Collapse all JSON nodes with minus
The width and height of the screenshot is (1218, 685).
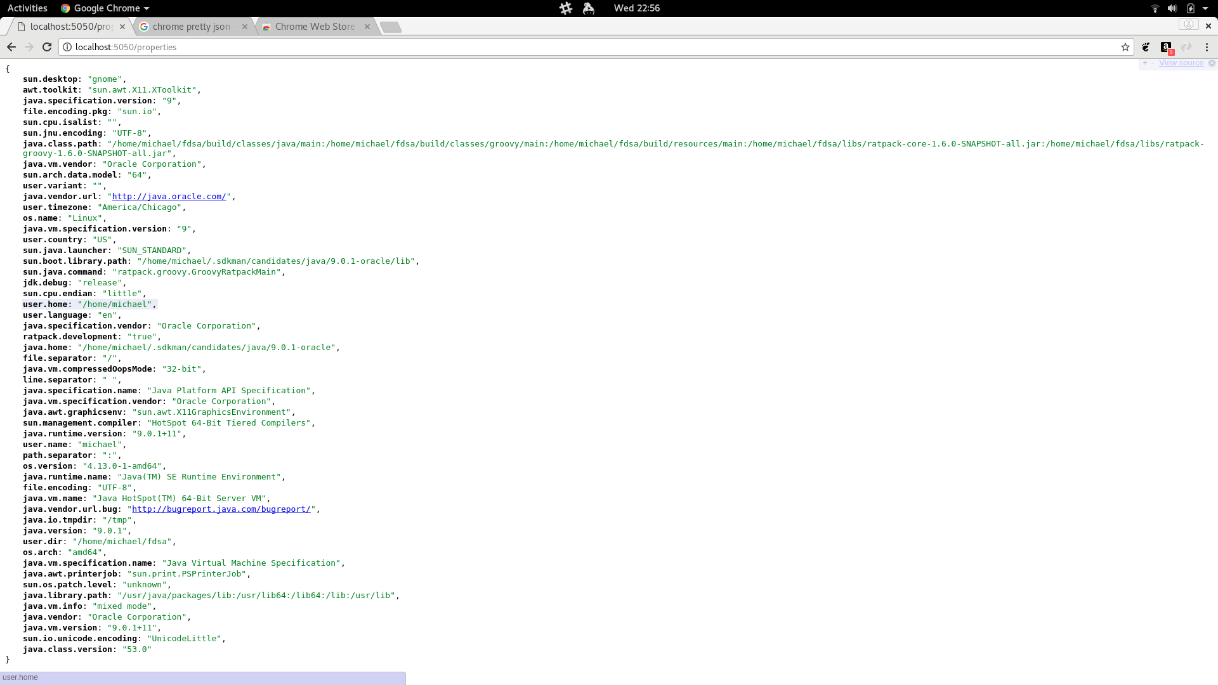(x=1153, y=63)
